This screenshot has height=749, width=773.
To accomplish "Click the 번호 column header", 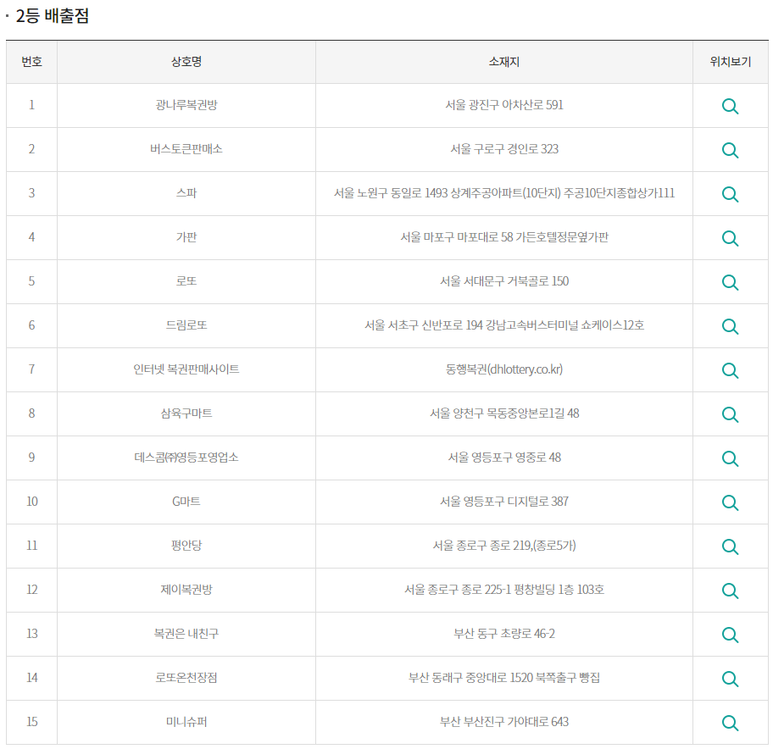I will 31,62.
